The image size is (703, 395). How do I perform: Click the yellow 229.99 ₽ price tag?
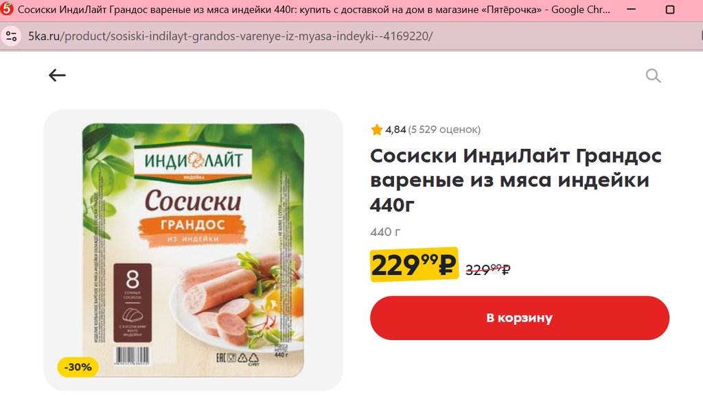(414, 265)
